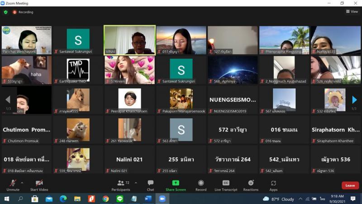The width and height of the screenshot is (362, 204).
Task: Open Windows notification center
Action: [x=353, y=199]
